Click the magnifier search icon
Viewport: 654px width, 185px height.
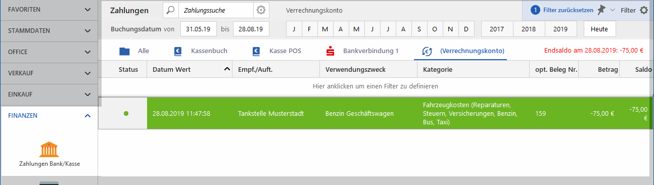click(x=171, y=10)
